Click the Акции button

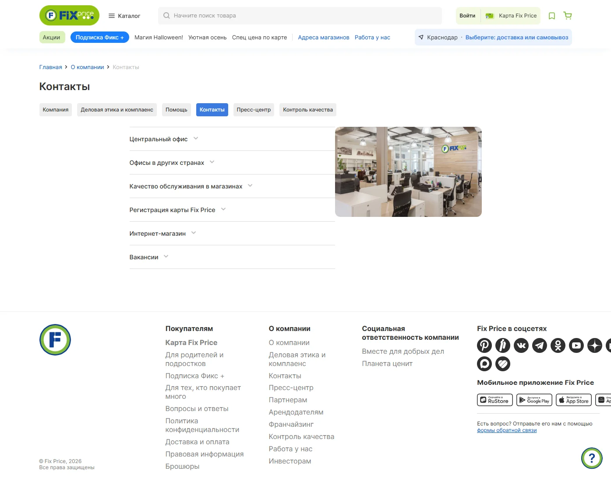pyautogui.click(x=52, y=37)
